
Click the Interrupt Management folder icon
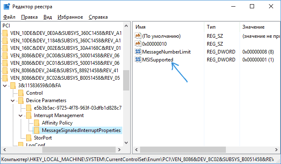(29, 115)
